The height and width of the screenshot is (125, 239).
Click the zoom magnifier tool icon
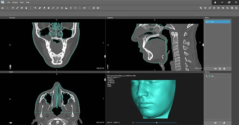pyautogui.click(x=201, y=8)
